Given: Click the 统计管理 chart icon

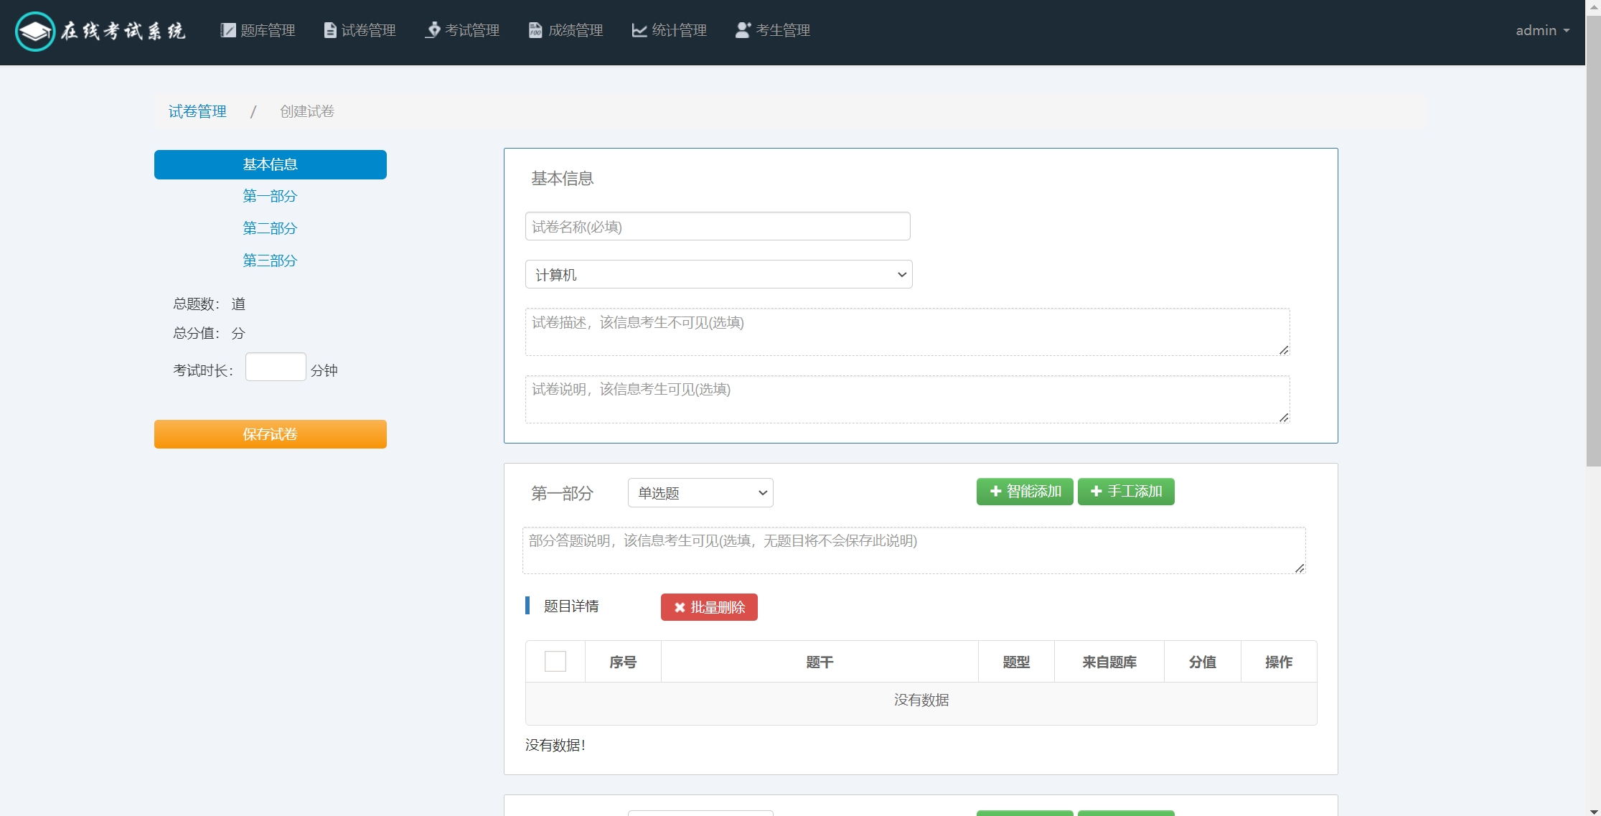Looking at the screenshot, I should point(639,30).
